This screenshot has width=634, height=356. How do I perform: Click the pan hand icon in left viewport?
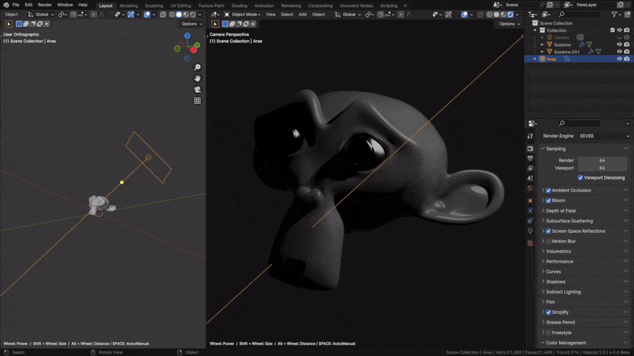pyautogui.click(x=197, y=79)
